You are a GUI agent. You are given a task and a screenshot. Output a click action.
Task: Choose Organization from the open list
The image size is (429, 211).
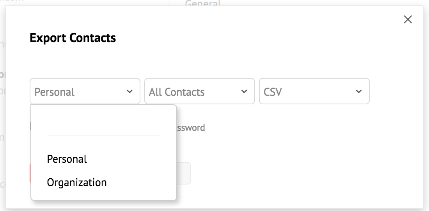pos(77,182)
